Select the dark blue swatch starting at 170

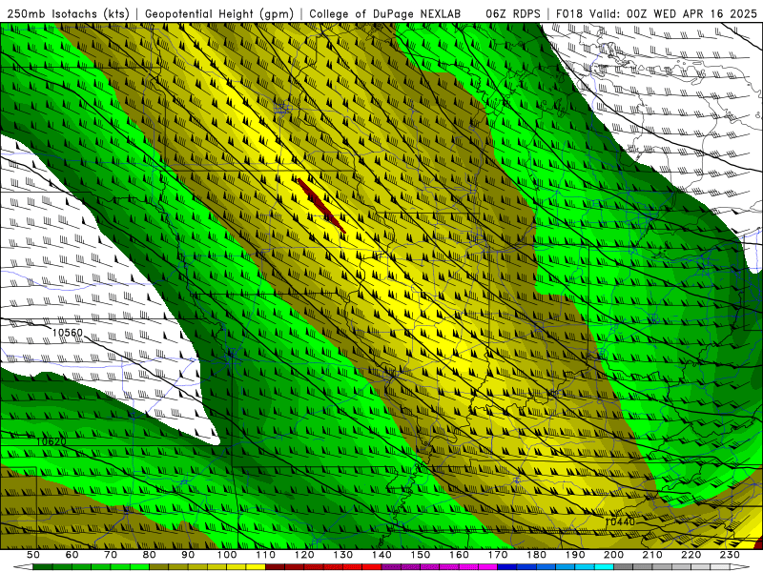pyautogui.click(x=507, y=566)
